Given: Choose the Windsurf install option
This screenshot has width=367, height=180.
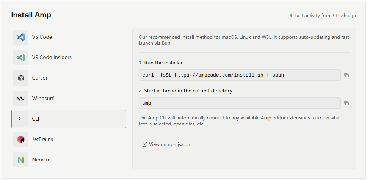Looking at the screenshot, I should click(69, 99).
